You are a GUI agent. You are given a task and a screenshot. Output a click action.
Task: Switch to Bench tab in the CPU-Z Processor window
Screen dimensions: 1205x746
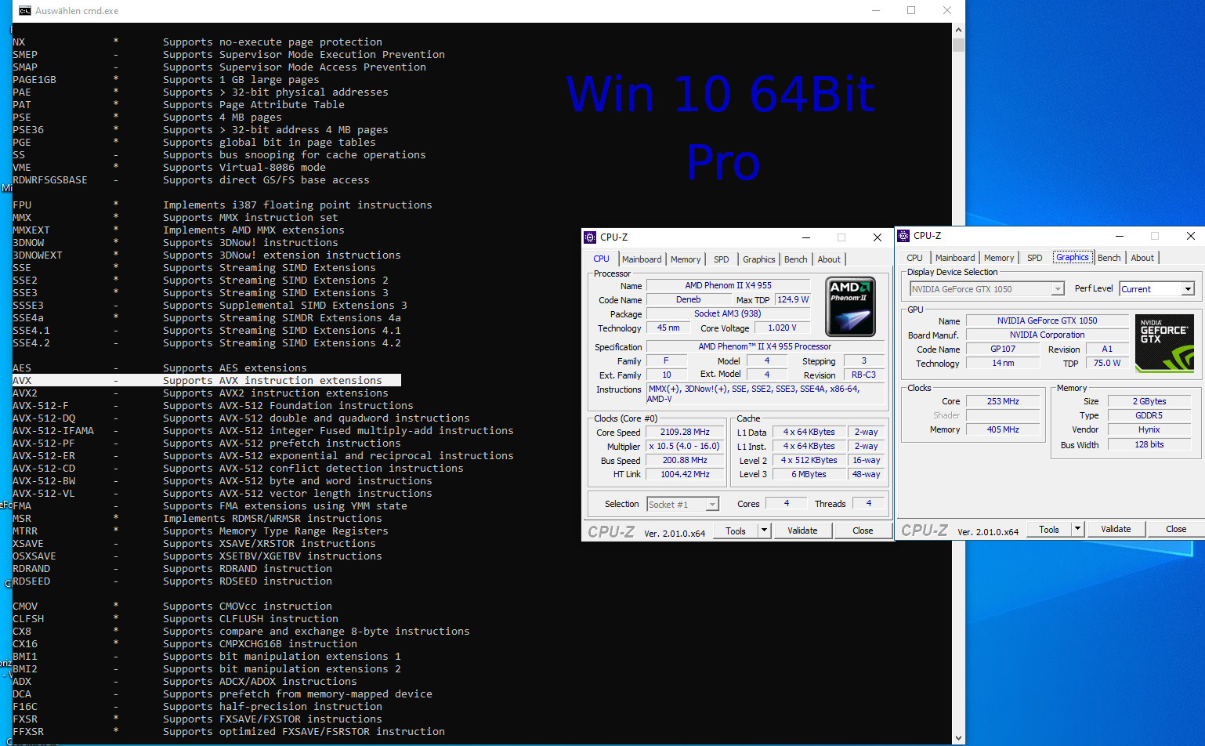(795, 259)
